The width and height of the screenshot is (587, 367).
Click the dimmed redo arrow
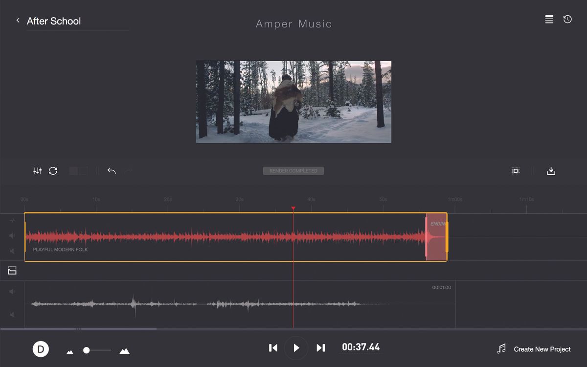(x=128, y=171)
